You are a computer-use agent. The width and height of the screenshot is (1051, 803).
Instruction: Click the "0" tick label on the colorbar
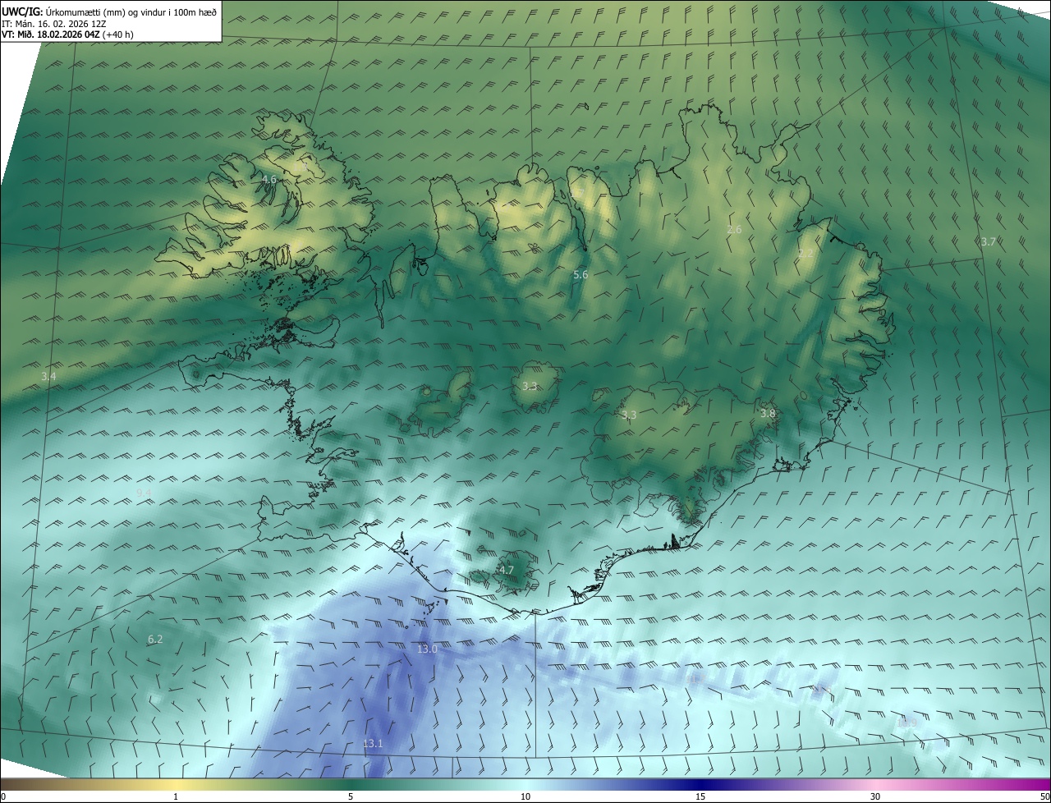(x=3, y=796)
